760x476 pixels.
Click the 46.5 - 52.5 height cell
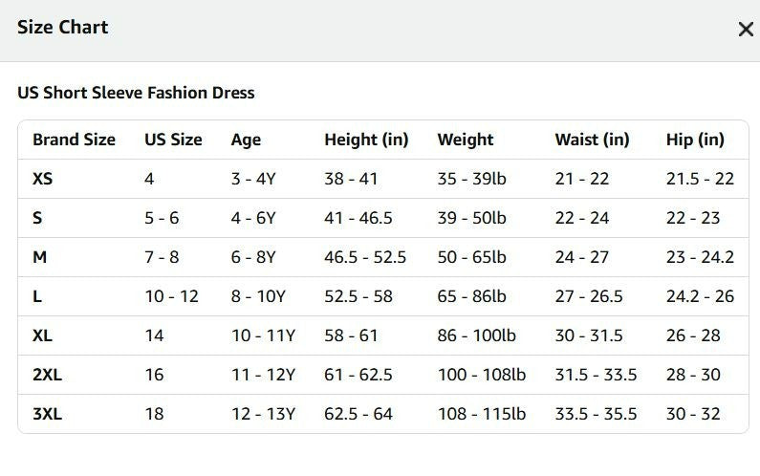pos(365,257)
